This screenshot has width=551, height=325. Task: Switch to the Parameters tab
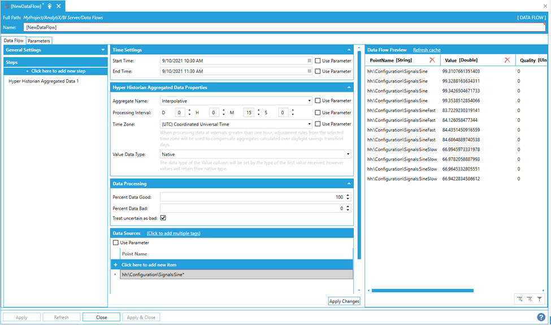click(39, 41)
